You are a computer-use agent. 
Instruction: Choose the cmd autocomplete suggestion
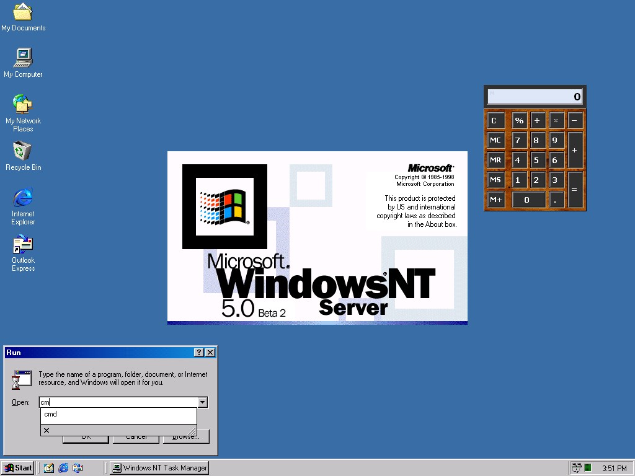coord(118,414)
